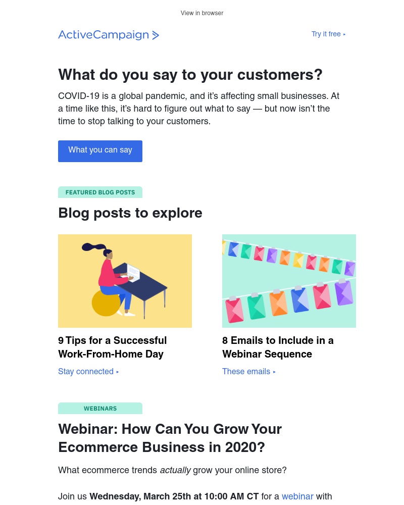Open the Ecommerce Business webinar heading
Screen dimensions: 404x505
170,438
